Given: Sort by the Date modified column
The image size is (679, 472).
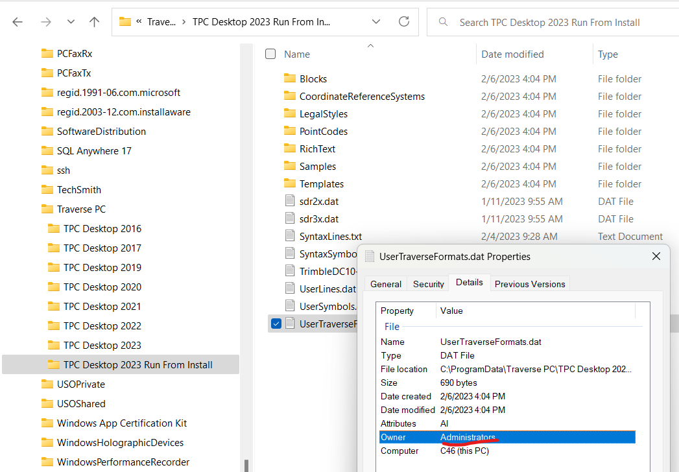Looking at the screenshot, I should point(512,54).
